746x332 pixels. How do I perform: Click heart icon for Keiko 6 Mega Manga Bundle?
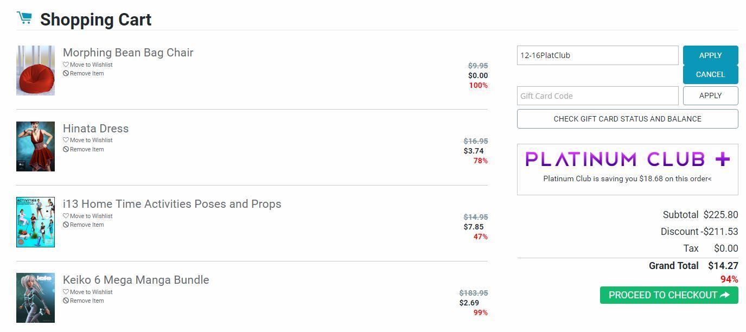(x=66, y=292)
